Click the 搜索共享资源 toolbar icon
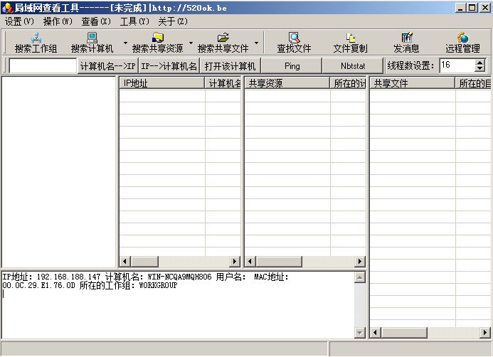This screenshot has width=493, height=357. coord(158,38)
